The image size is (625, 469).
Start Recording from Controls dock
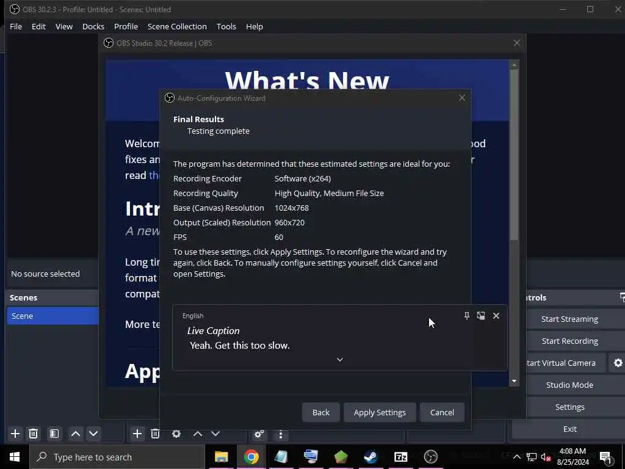(569, 341)
